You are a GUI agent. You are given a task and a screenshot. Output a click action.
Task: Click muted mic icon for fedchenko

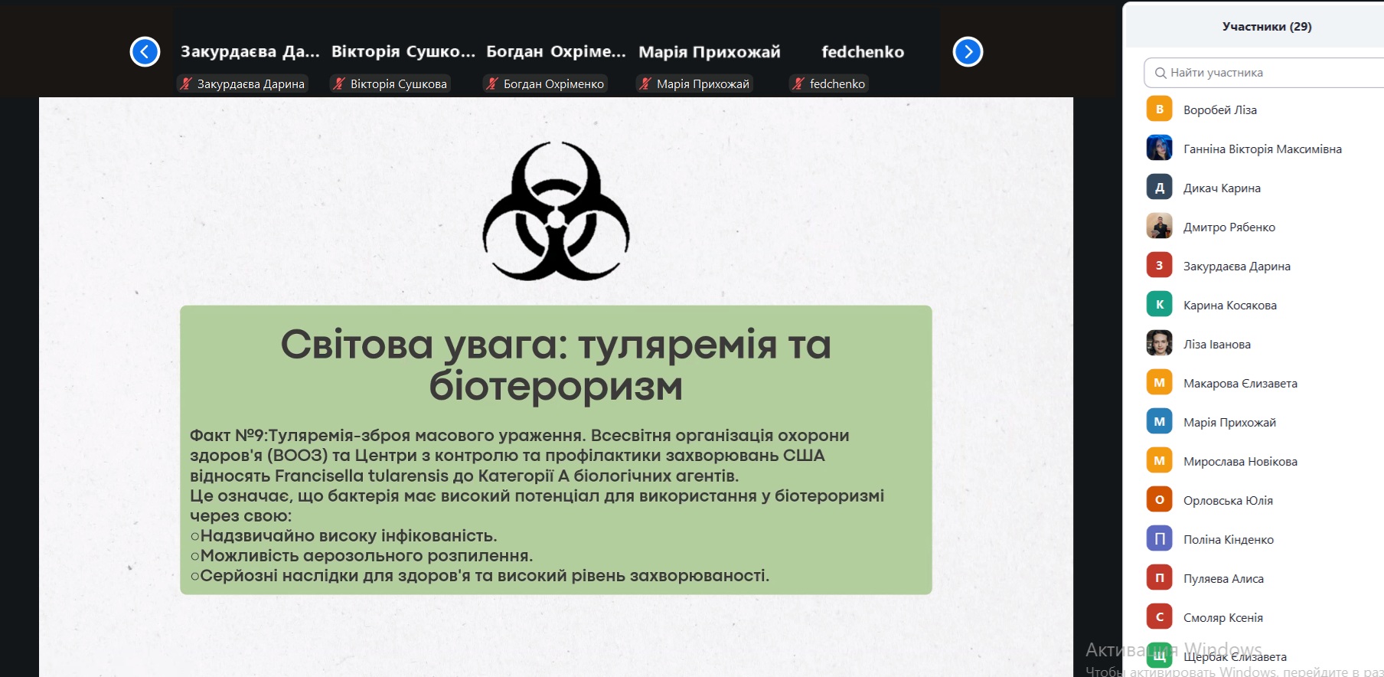click(798, 84)
